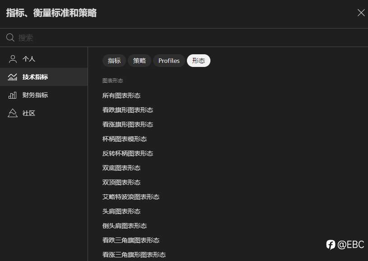
Task: Switch to the 指标 tab
Action: pyautogui.click(x=114, y=61)
